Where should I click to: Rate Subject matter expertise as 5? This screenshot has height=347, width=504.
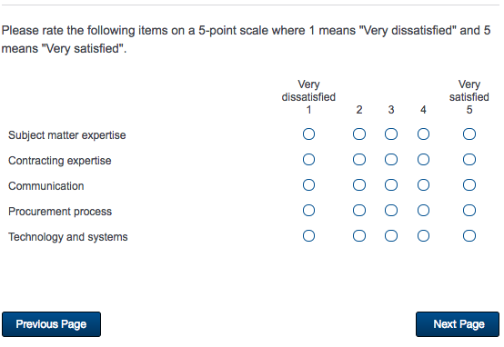(x=469, y=134)
